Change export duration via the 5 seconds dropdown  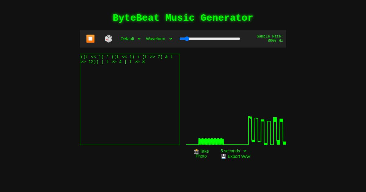[x=233, y=151]
